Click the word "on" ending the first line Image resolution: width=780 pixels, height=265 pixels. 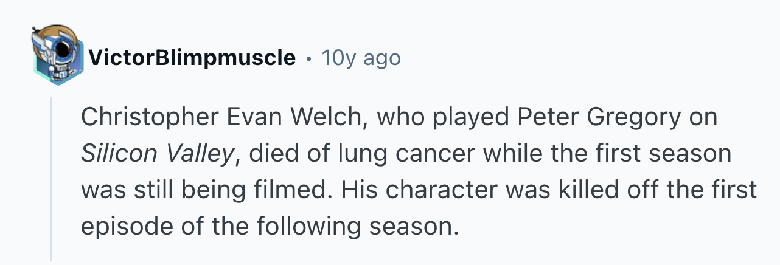pyautogui.click(x=705, y=117)
